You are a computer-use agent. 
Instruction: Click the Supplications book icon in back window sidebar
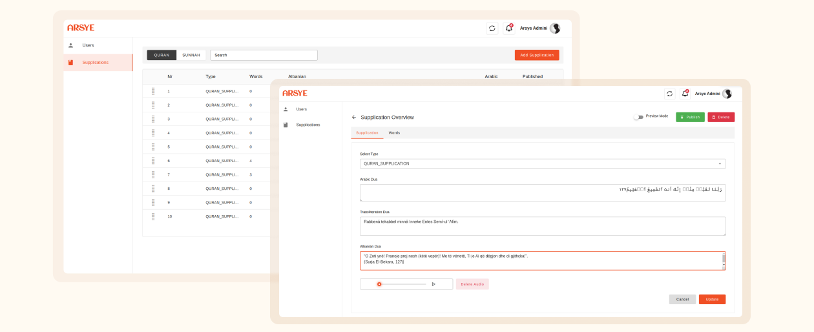(x=70, y=63)
